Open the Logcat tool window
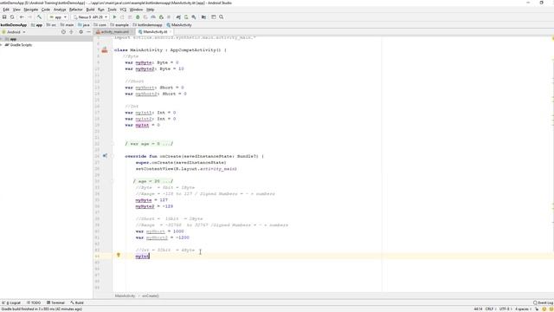The image size is (554, 312). [11, 302]
